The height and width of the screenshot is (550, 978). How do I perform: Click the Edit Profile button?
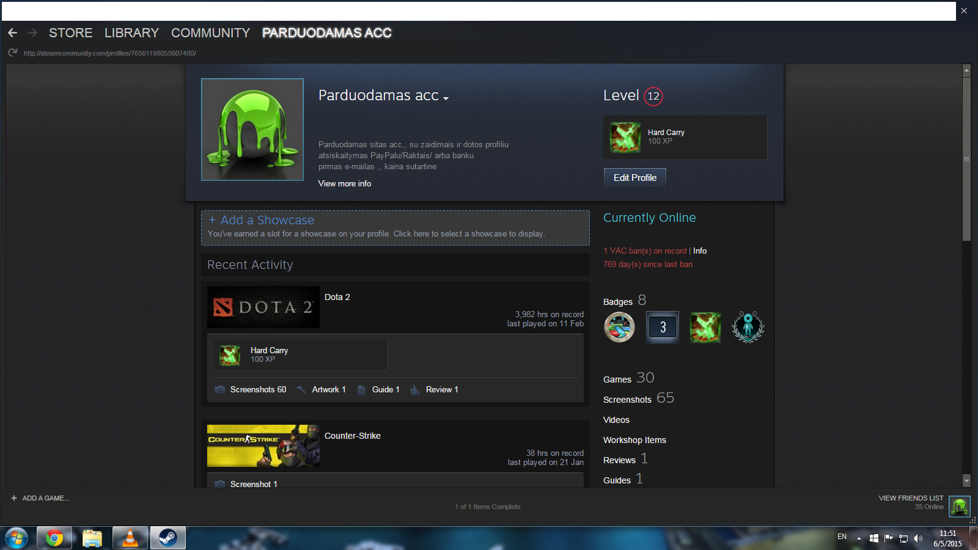coord(635,178)
